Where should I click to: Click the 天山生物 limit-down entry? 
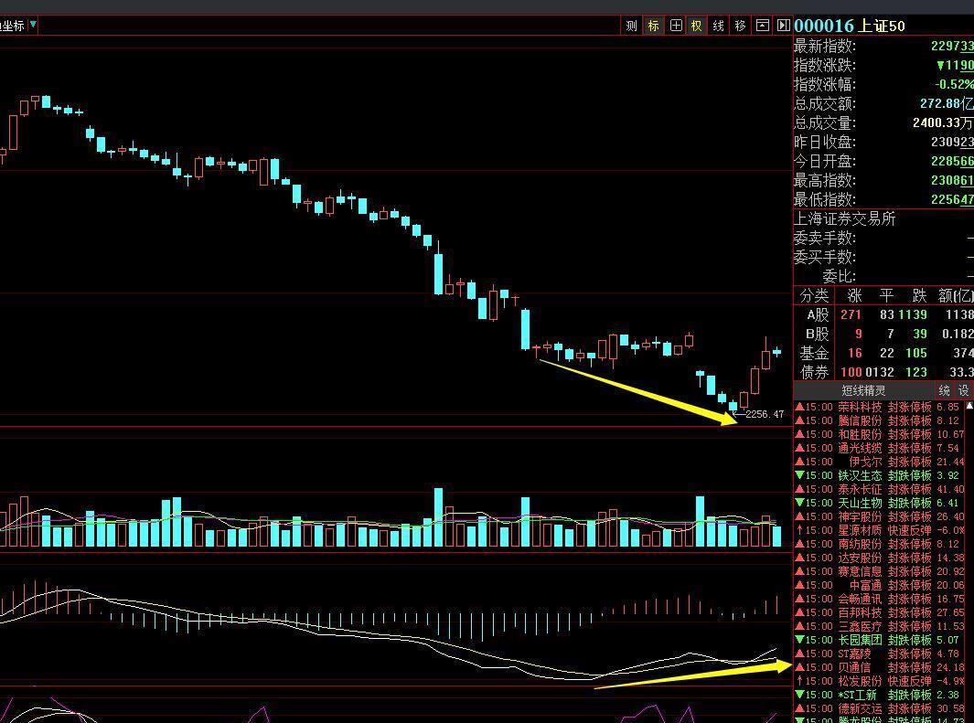pyautogui.click(x=879, y=503)
